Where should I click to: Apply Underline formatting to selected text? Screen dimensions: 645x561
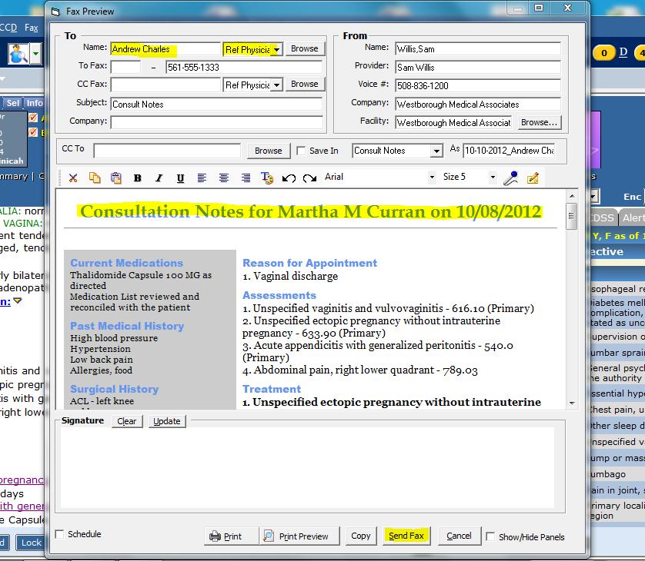[x=180, y=178]
